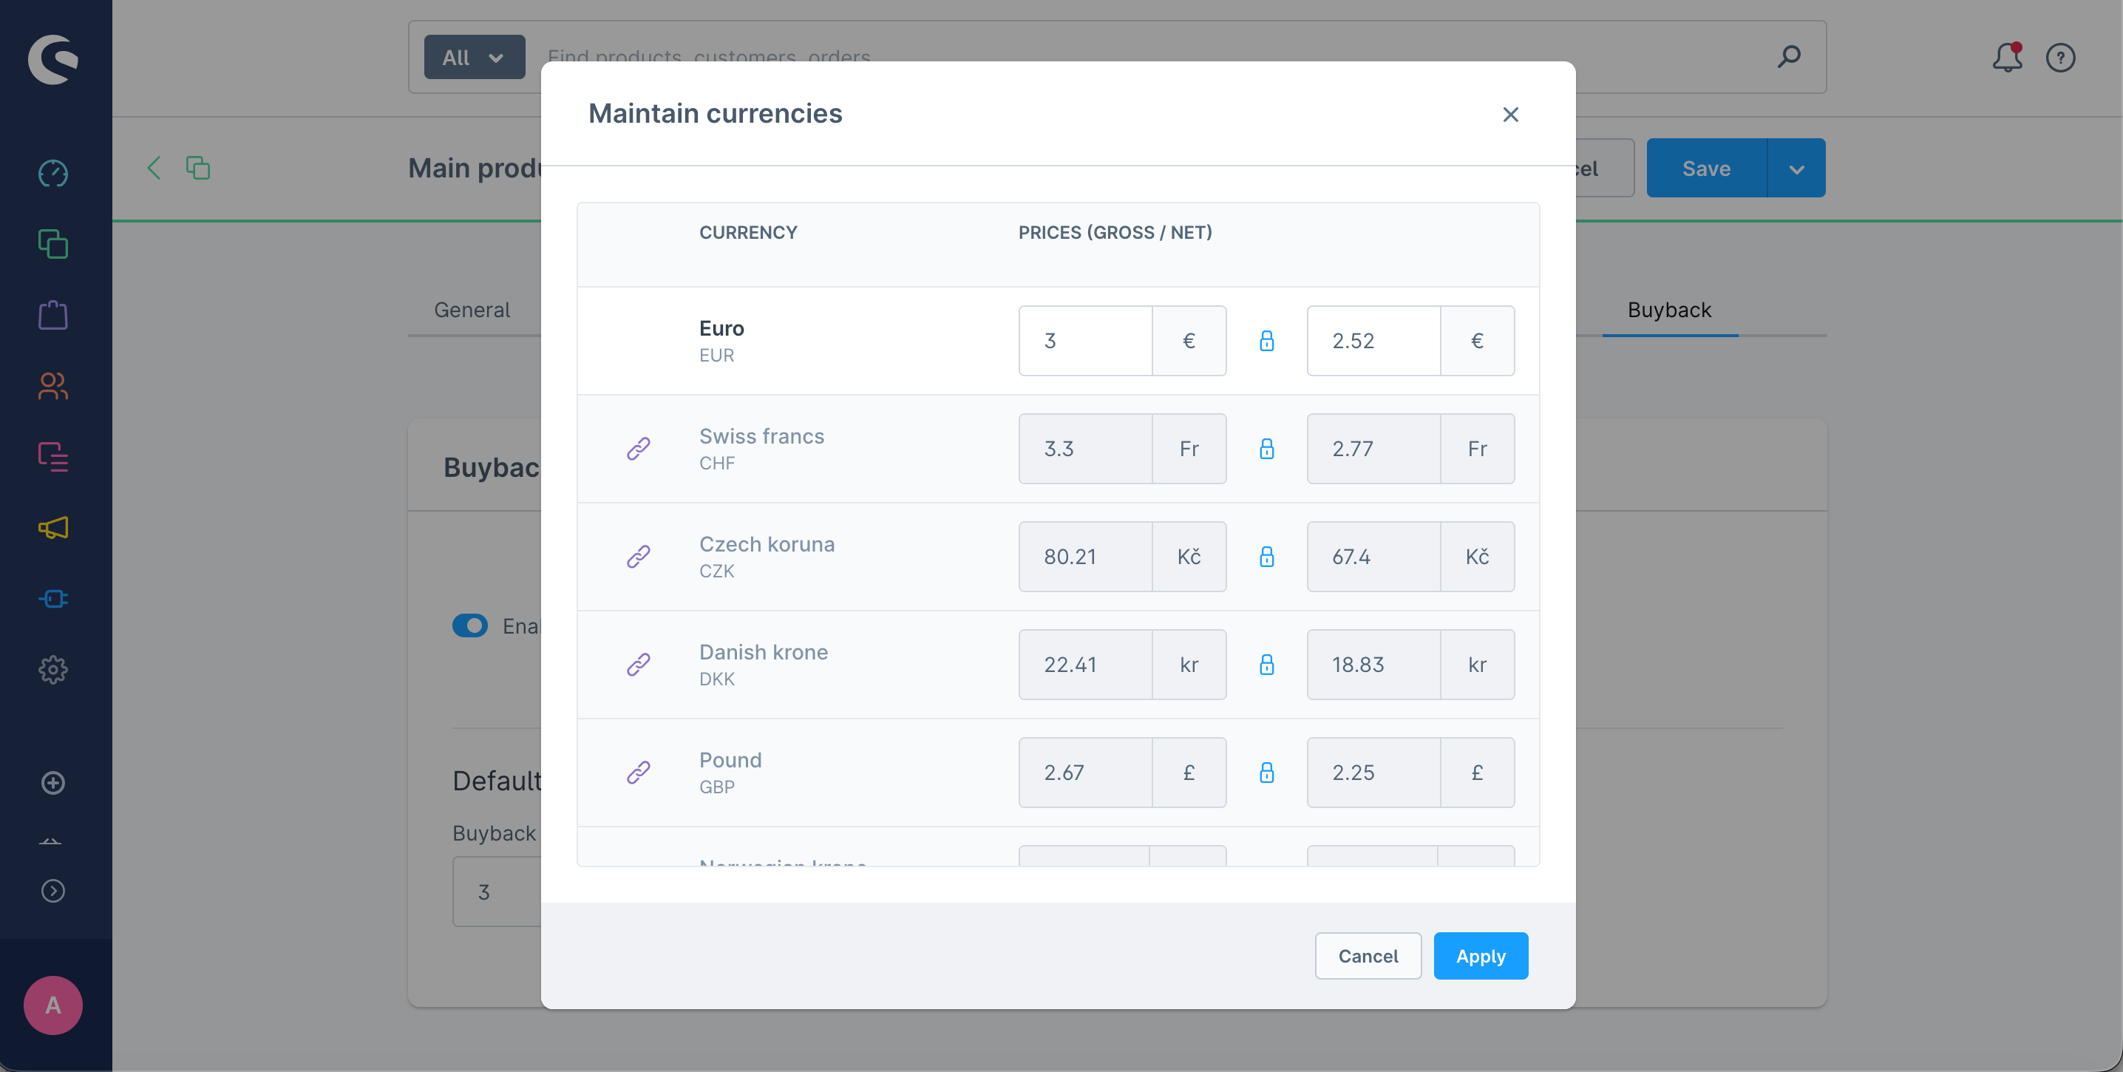Click the Czech koruna net price 67.4

tap(1374, 557)
